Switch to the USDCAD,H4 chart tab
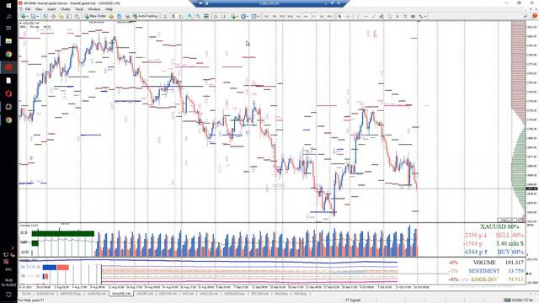 209,294
